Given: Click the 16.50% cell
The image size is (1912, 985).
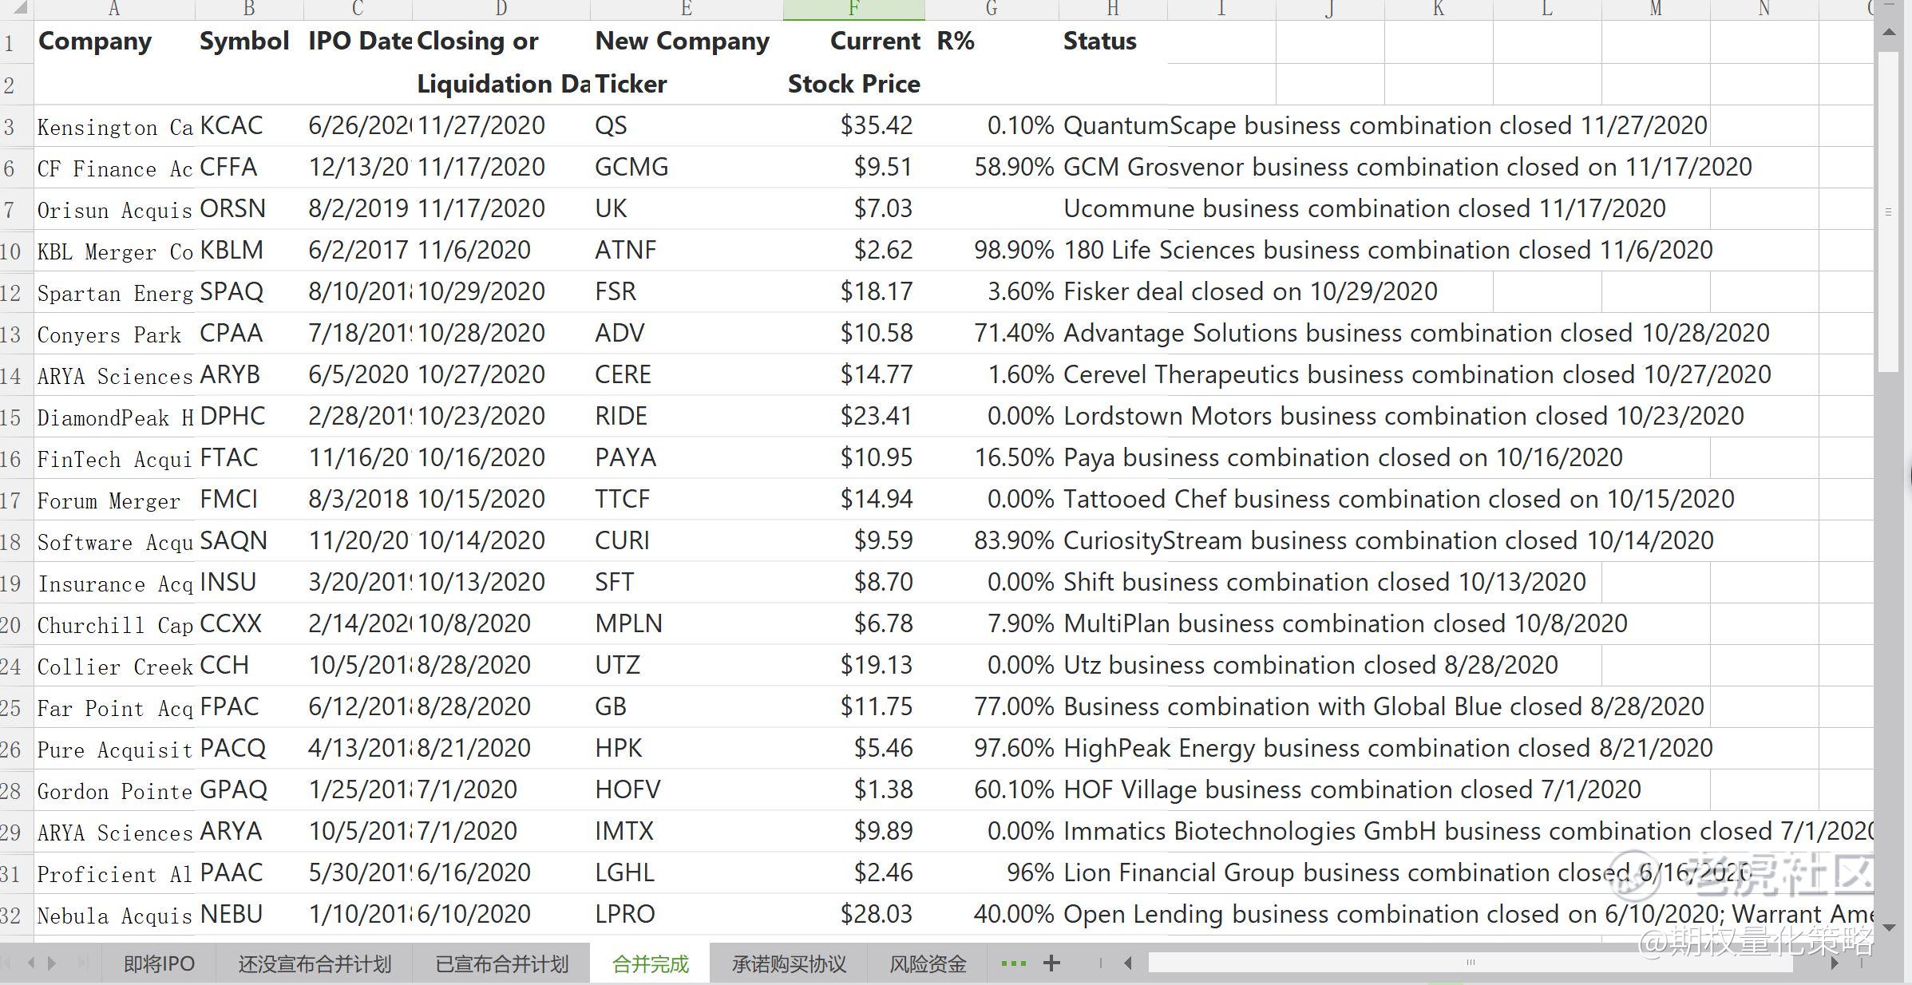Looking at the screenshot, I should 992,457.
